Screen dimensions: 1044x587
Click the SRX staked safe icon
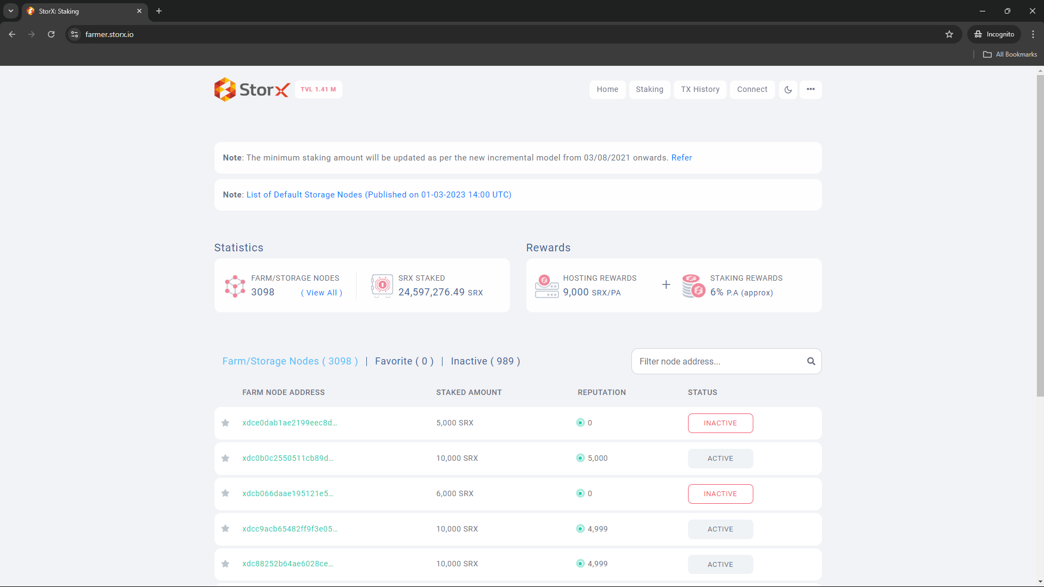coord(382,286)
